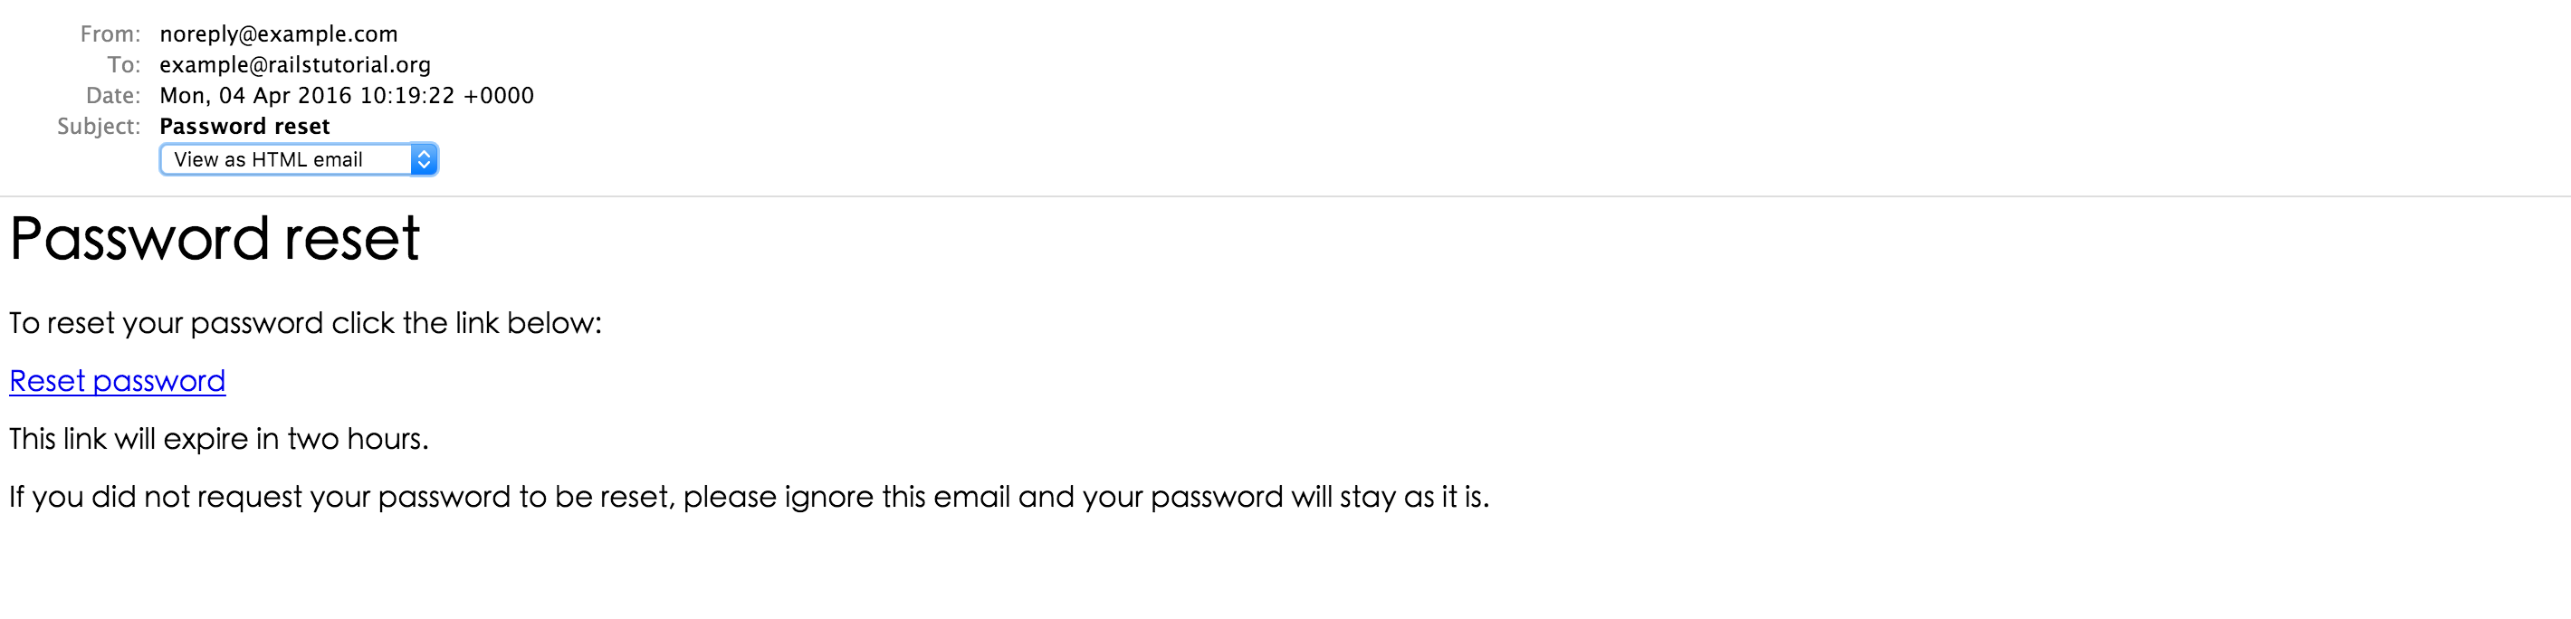Click the time 10:19:22 in the Date field
Image resolution: width=2571 pixels, height=619 pixels.
(x=407, y=96)
